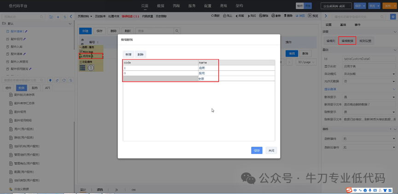Open the 服务 top menu

[x=192, y=6]
